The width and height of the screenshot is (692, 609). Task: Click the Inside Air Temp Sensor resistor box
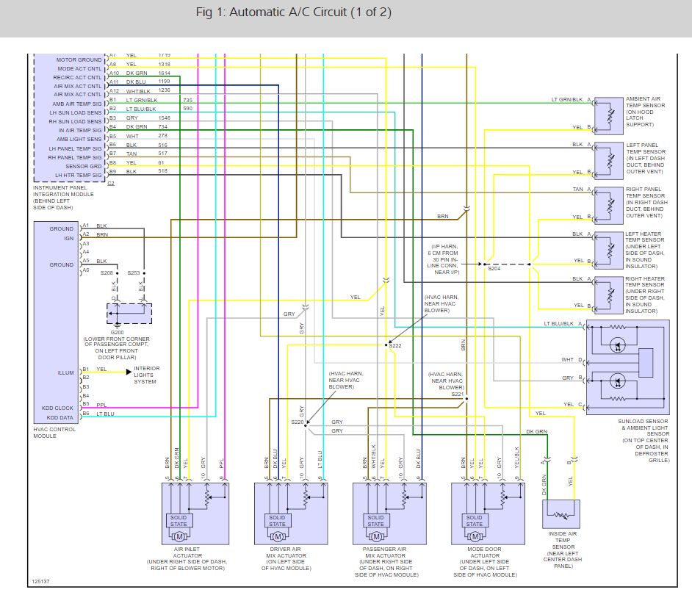pyautogui.click(x=561, y=514)
